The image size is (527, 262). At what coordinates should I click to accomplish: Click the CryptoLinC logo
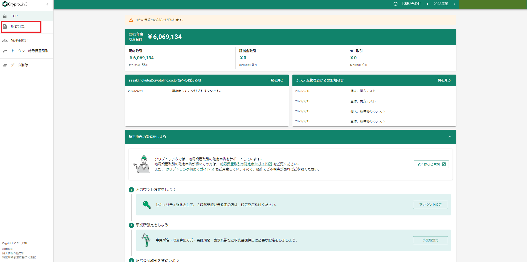(15, 4)
